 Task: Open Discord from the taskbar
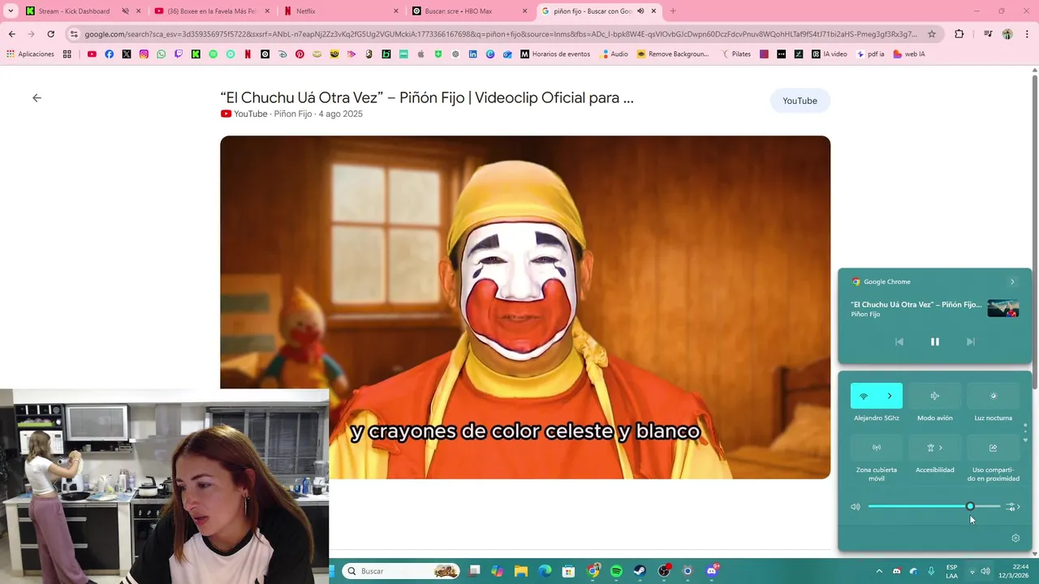coord(712,571)
